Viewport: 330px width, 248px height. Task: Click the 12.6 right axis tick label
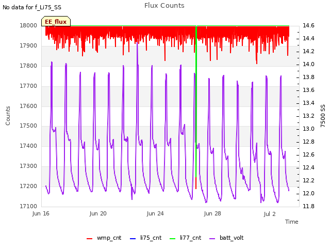[x=308, y=155]
